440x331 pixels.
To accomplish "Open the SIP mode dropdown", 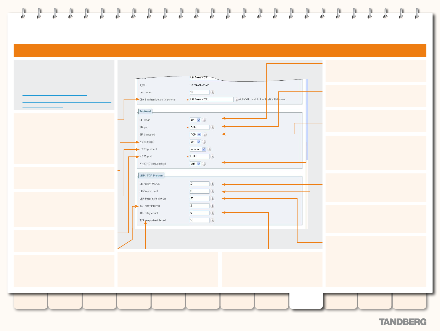I will pyautogui.click(x=195, y=120).
